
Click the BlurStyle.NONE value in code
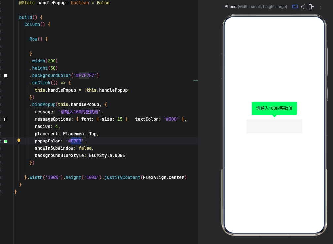point(107,155)
